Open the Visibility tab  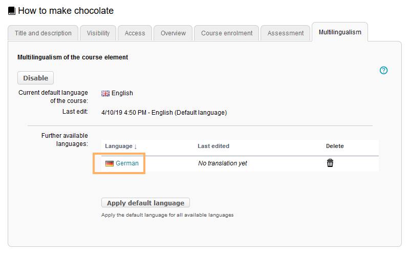(x=98, y=33)
